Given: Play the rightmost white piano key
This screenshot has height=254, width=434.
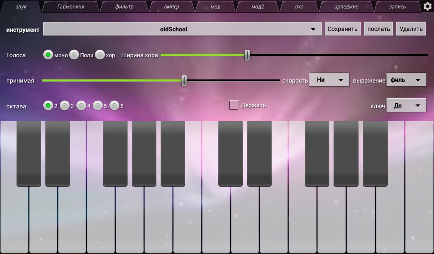Looking at the screenshot, I should click(420, 187).
